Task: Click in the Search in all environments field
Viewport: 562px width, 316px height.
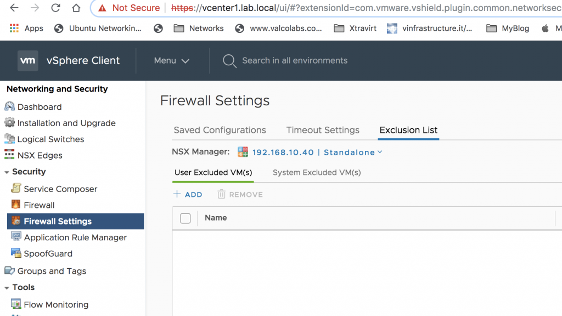Action: 295,60
